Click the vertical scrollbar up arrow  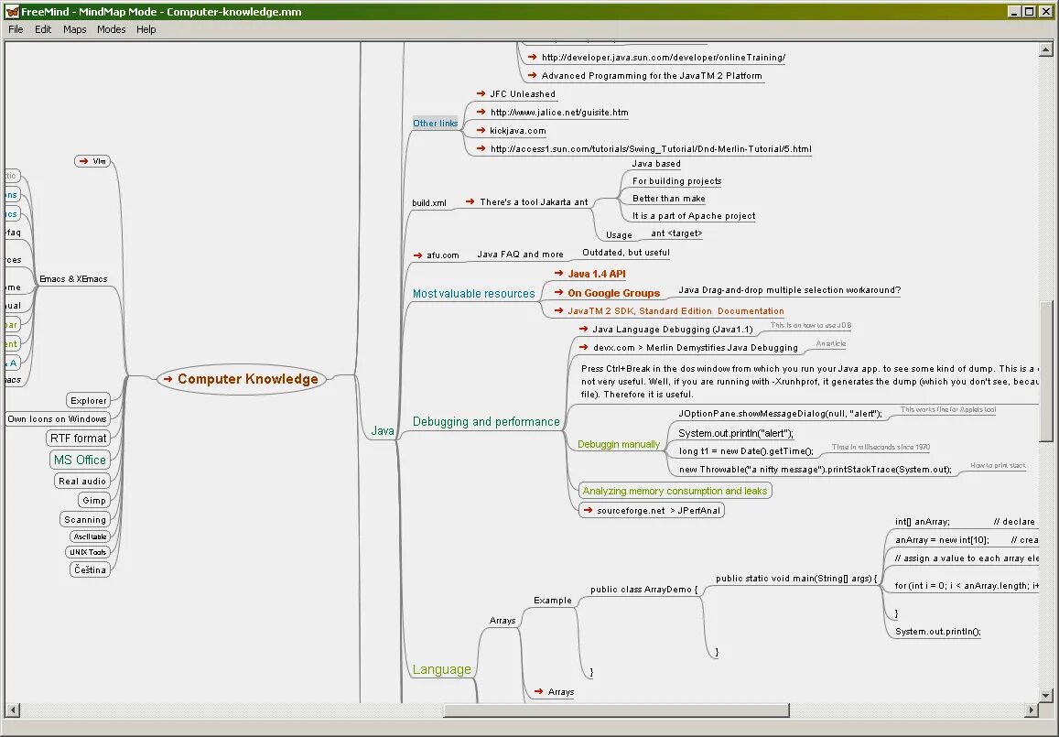click(1045, 49)
